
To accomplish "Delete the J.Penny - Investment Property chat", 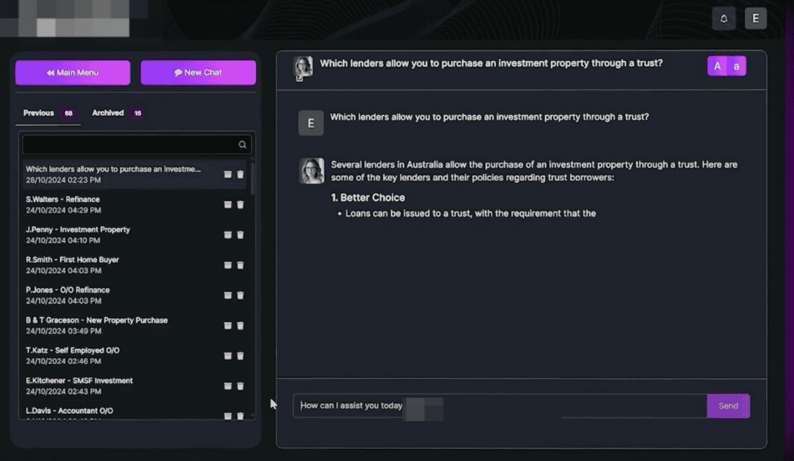I will (240, 235).
